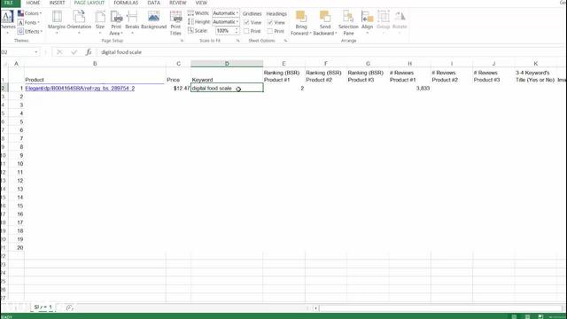Viewport: 567px width, 319px height.
Task: Switch to DATA tab
Action: click(x=153, y=3)
